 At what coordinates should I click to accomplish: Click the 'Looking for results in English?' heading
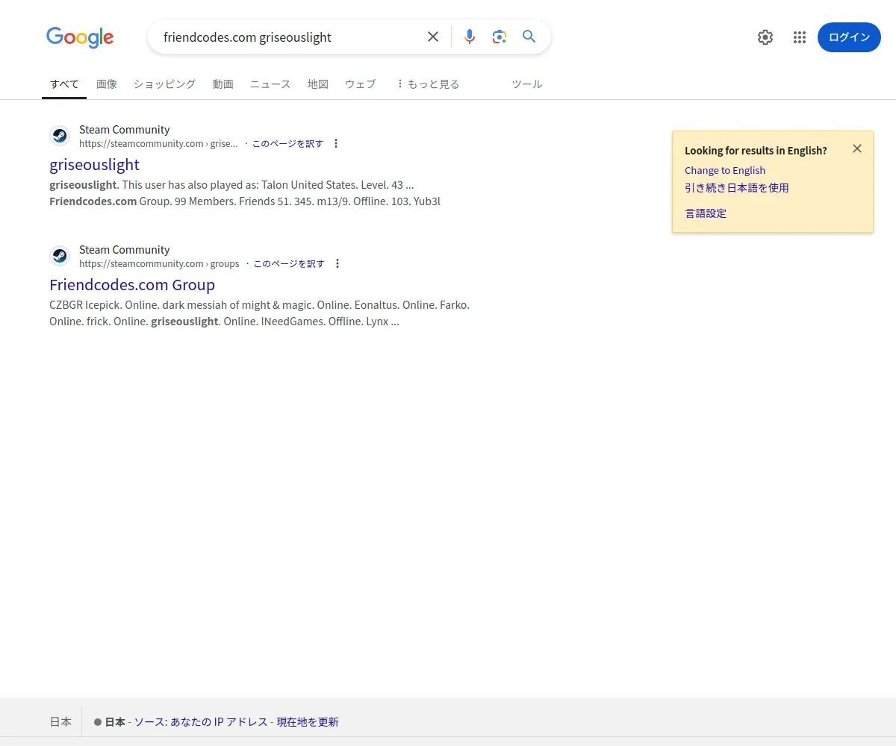pos(756,151)
